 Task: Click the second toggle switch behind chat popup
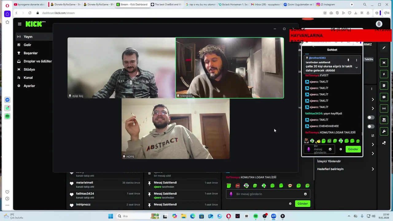click(371, 126)
